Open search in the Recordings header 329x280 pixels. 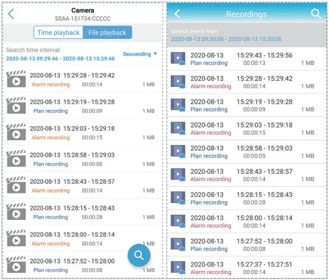316,14
